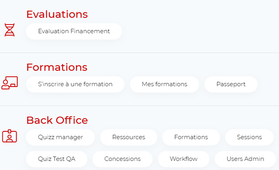Open the Formations pill under Back Office

191,137
